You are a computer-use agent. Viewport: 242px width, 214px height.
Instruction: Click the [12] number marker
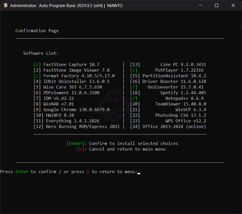[38, 127]
